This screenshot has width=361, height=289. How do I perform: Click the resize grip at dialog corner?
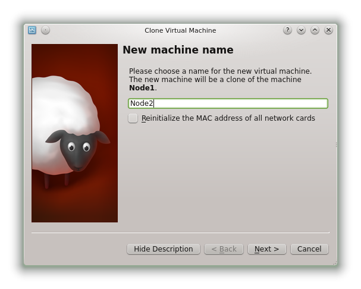tap(335, 263)
